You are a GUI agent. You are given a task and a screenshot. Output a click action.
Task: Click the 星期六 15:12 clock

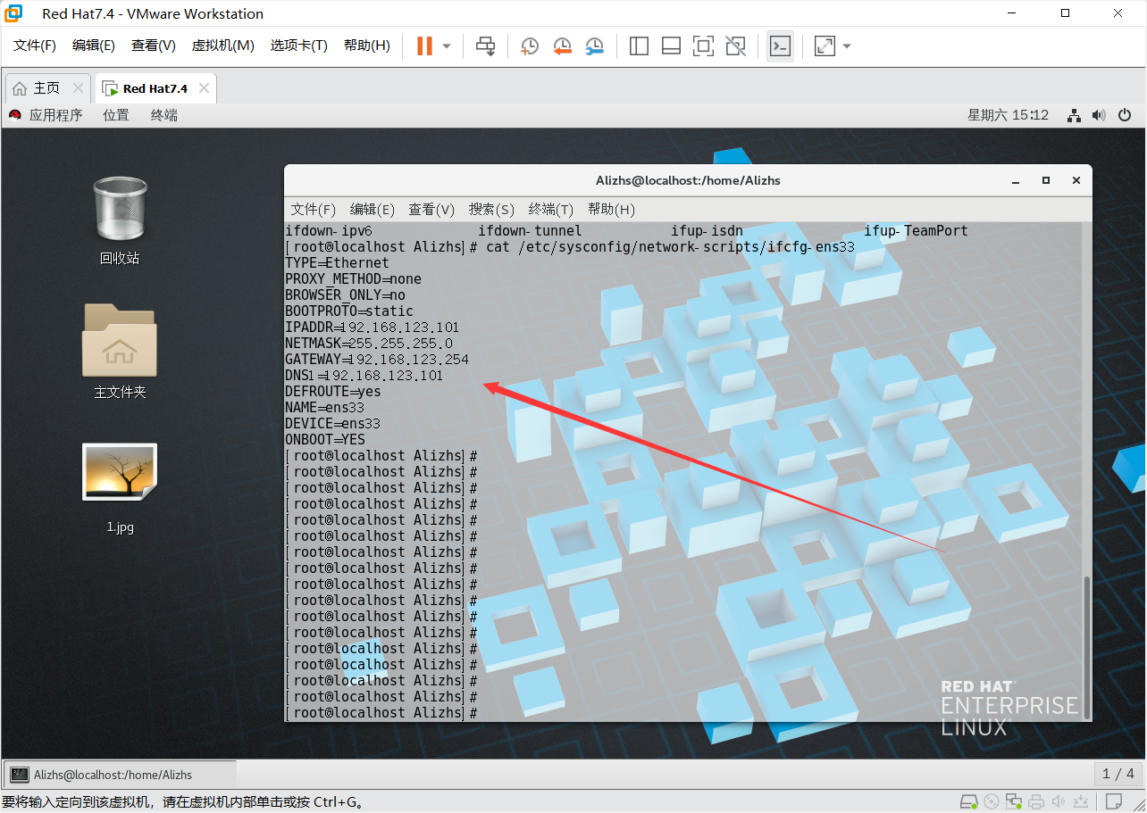point(1008,115)
